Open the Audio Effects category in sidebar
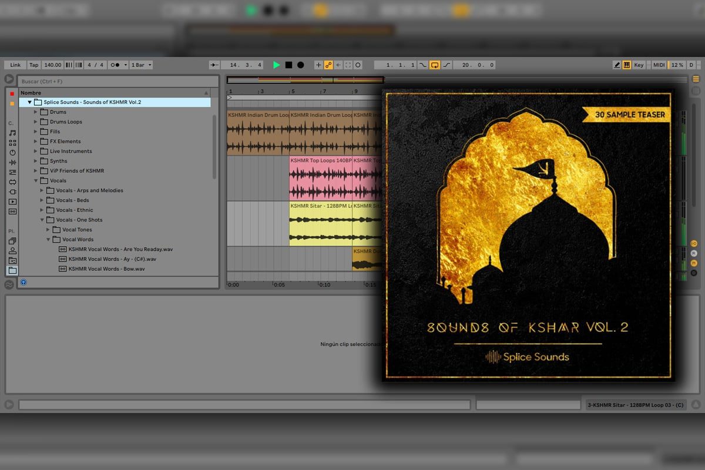 tap(12, 162)
